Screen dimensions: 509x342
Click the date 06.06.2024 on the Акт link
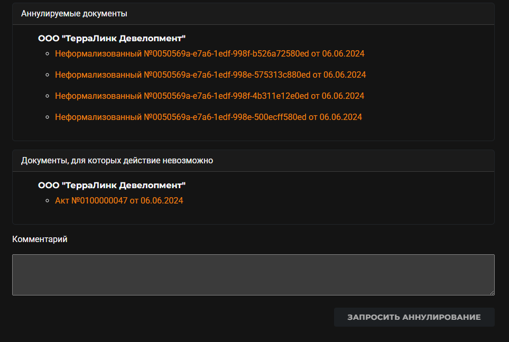pos(162,200)
